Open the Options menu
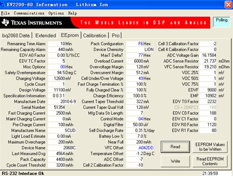The width and height of the screenshot is (233, 176). (56, 13)
